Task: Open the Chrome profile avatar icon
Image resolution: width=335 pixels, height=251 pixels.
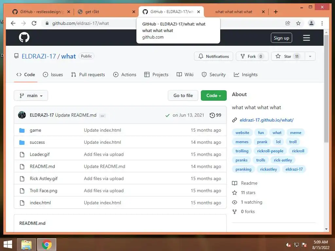Action: tap(311, 23)
